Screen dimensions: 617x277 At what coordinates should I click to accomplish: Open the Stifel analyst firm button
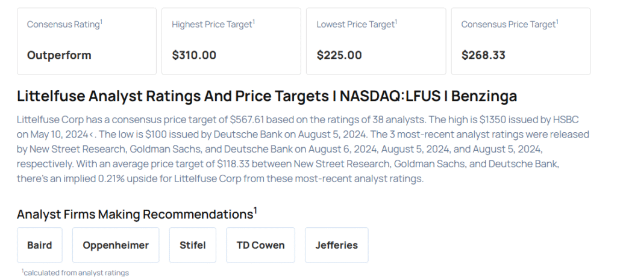192,245
